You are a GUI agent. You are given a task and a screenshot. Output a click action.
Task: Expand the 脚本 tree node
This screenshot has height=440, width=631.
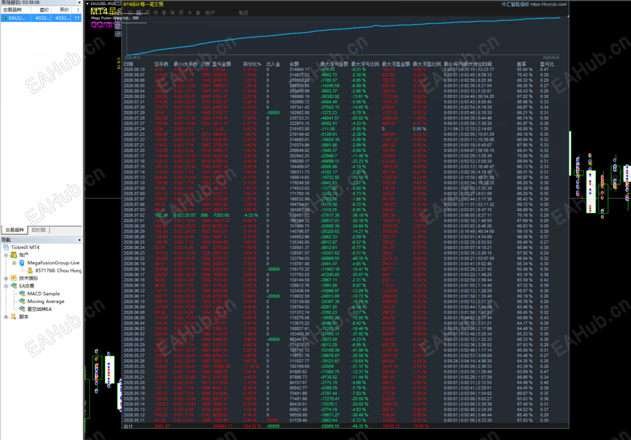(x=6, y=317)
